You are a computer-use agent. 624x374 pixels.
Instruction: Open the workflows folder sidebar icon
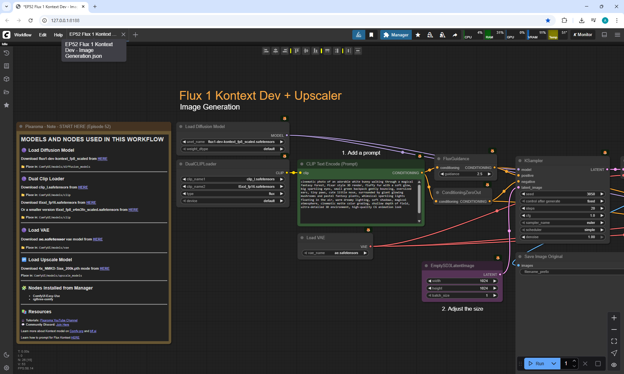[x=6, y=92]
